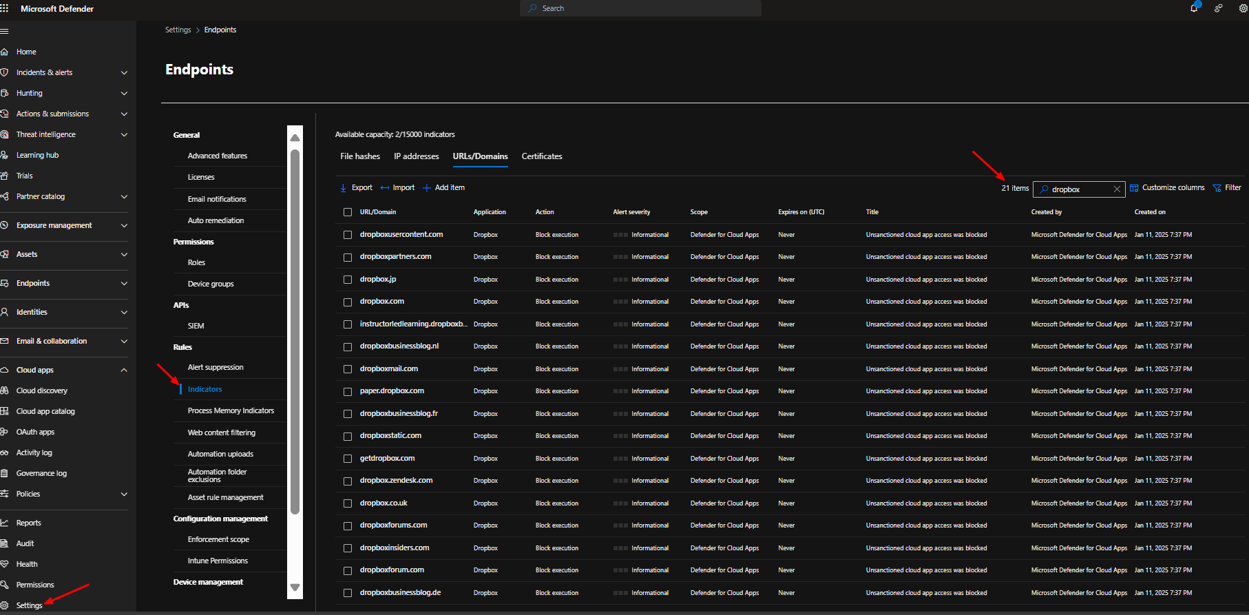Image resolution: width=1249 pixels, height=615 pixels.
Task: Collapse the Cloud apps chevron
Action: coord(124,370)
